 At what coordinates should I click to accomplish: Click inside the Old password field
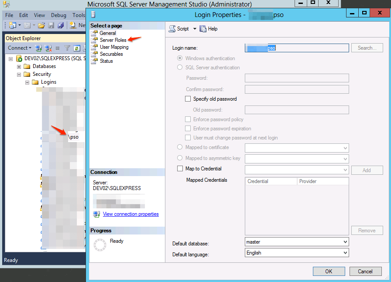(x=297, y=109)
